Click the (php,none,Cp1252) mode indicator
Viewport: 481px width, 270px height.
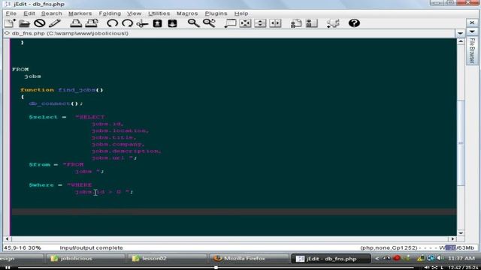pyautogui.click(x=389, y=247)
